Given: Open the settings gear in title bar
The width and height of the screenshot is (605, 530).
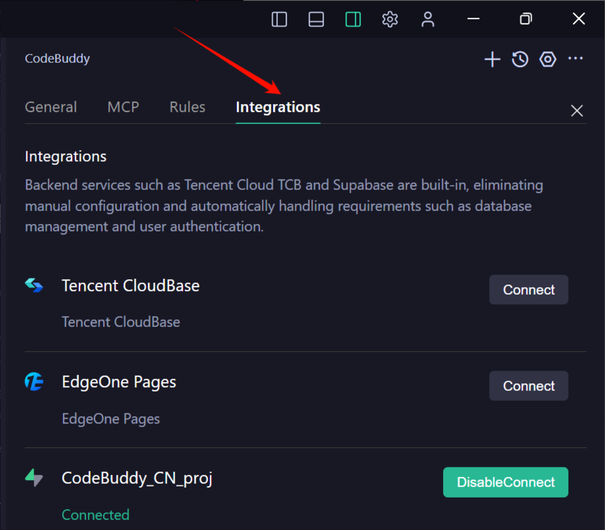Looking at the screenshot, I should tap(390, 19).
